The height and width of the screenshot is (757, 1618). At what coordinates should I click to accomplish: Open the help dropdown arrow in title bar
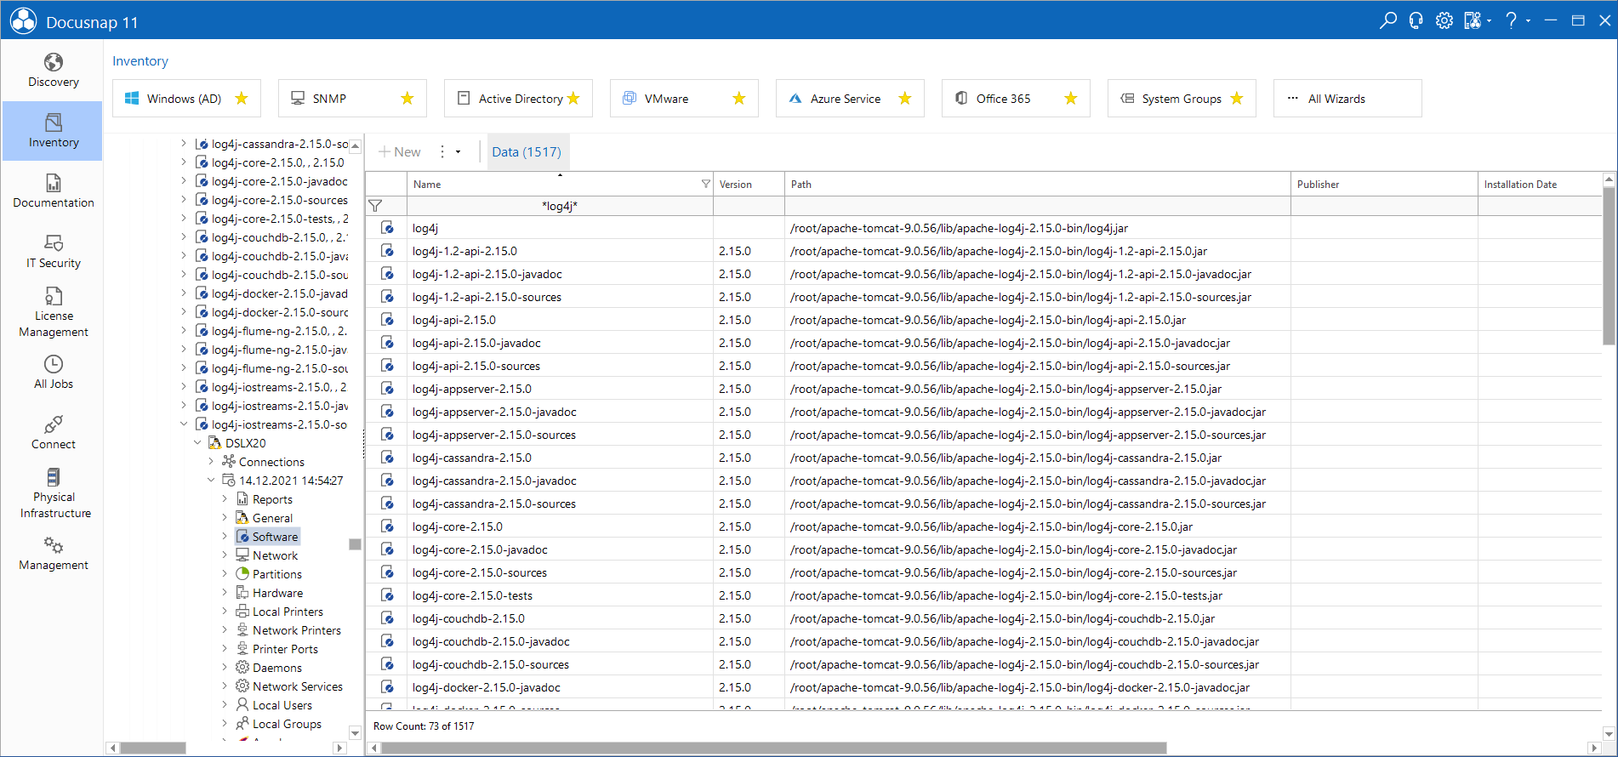pyautogui.click(x=1528, y=20)
